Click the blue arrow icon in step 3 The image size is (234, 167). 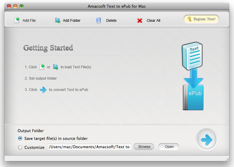point(43,90)
